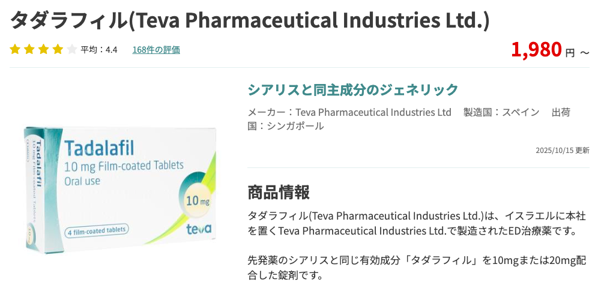
Task: Click the teva logo on the box
Action: pos(199,229)
